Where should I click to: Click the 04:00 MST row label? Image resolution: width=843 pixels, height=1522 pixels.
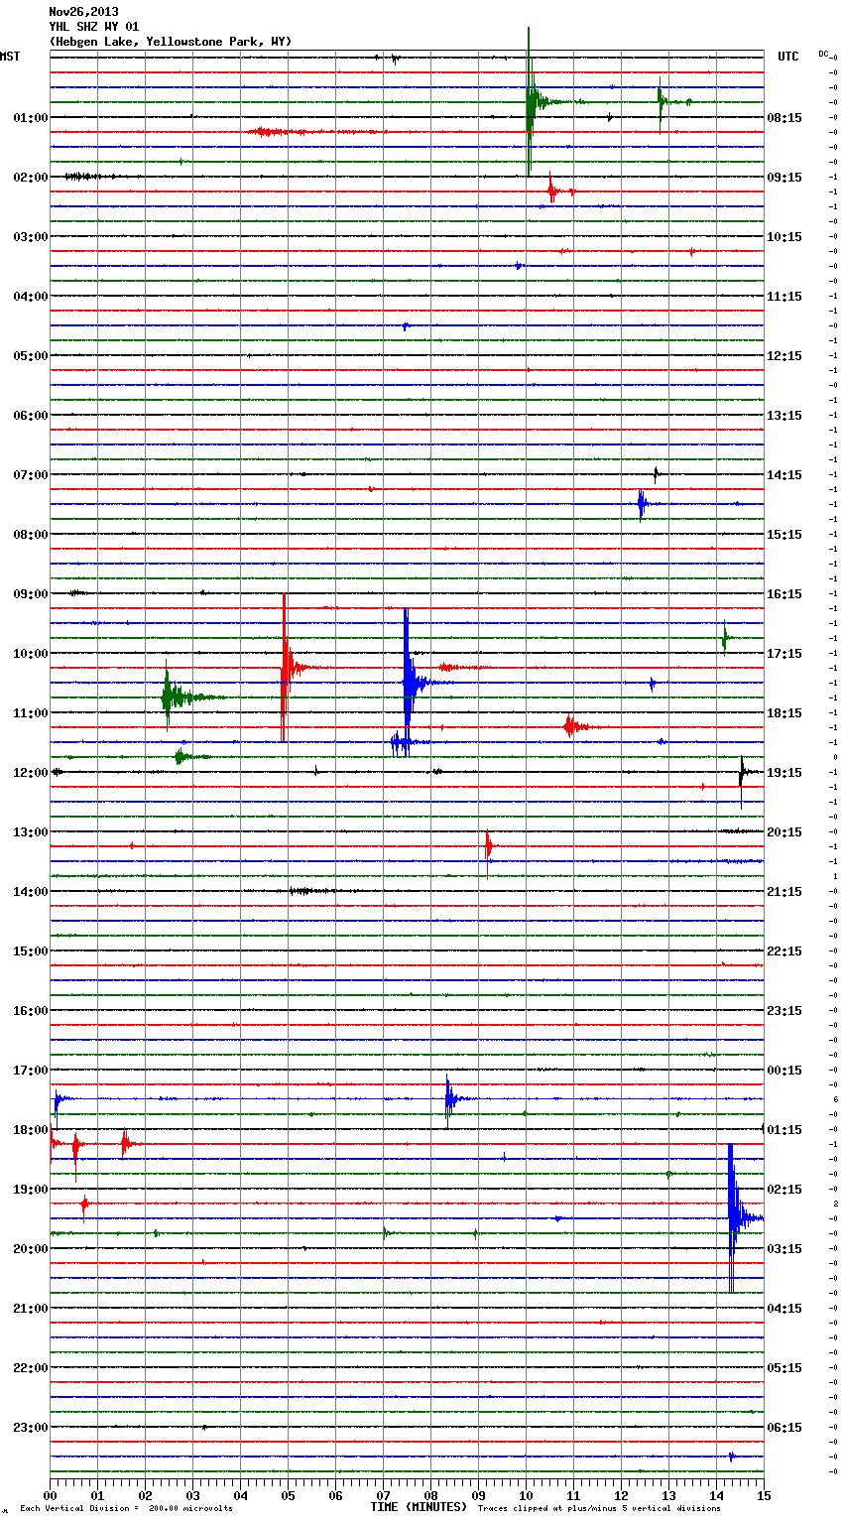point(31,296)
